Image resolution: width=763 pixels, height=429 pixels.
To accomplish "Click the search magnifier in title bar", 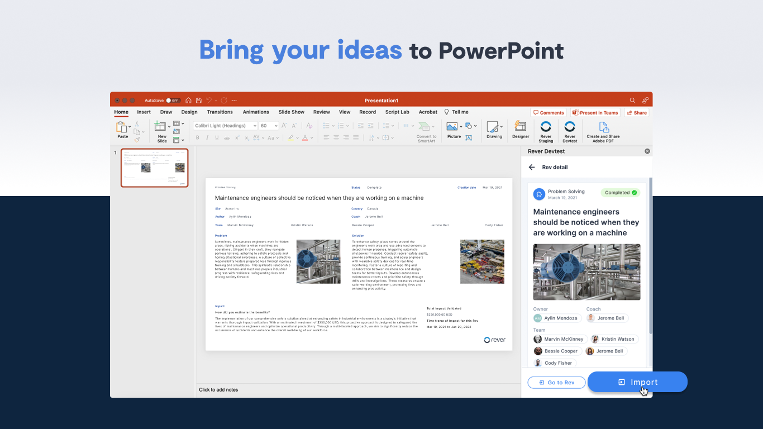I will tap(633, 101).
